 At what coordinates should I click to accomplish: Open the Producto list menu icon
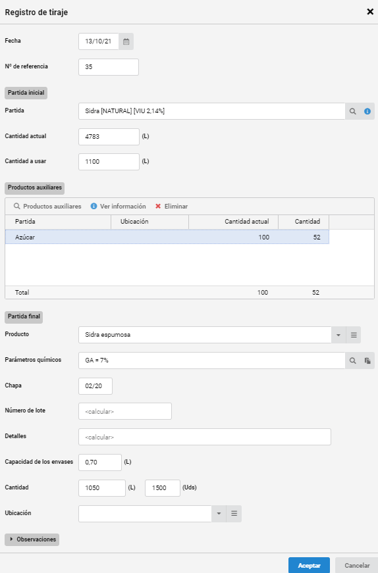click(x=354, y=335)
